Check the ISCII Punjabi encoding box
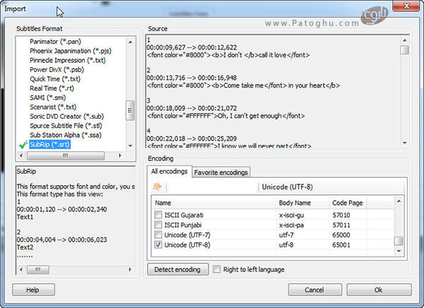The image size is (424, 308). tap(158, 225)
